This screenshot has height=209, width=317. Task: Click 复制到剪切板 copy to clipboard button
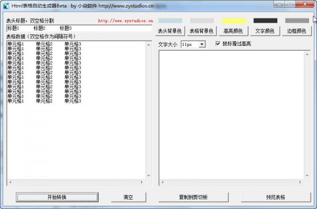[193, 197]
